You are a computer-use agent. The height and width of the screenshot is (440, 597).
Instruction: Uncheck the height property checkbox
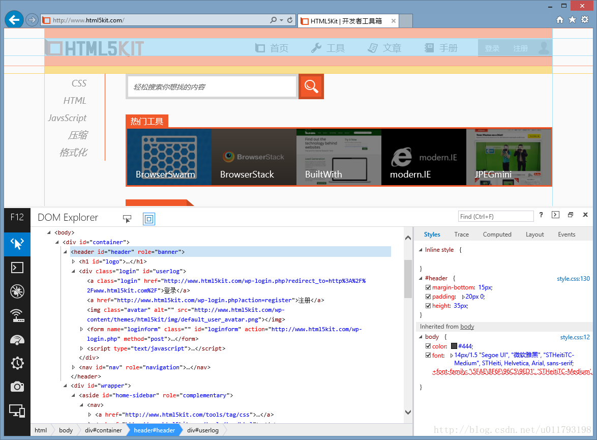click(428, 306)
